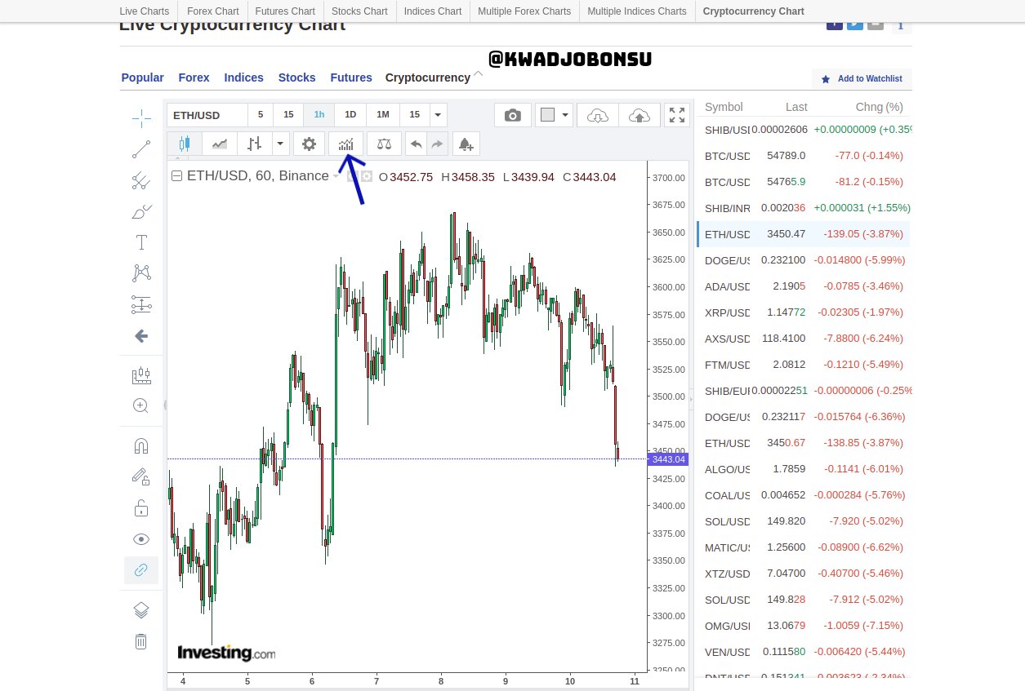The width and height of the screenshot is (1025, 691).
Task: Select the prediction and measurement tool
Action: [141, 304]
